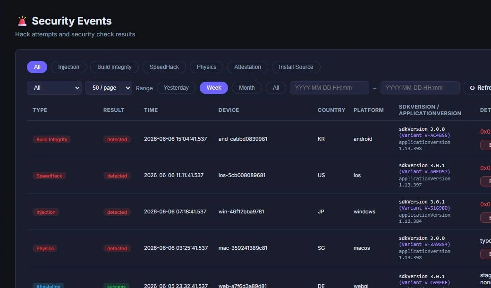Click device win-46f12bba9781
This screenshot has height=288, width=491.
point(241,212)
